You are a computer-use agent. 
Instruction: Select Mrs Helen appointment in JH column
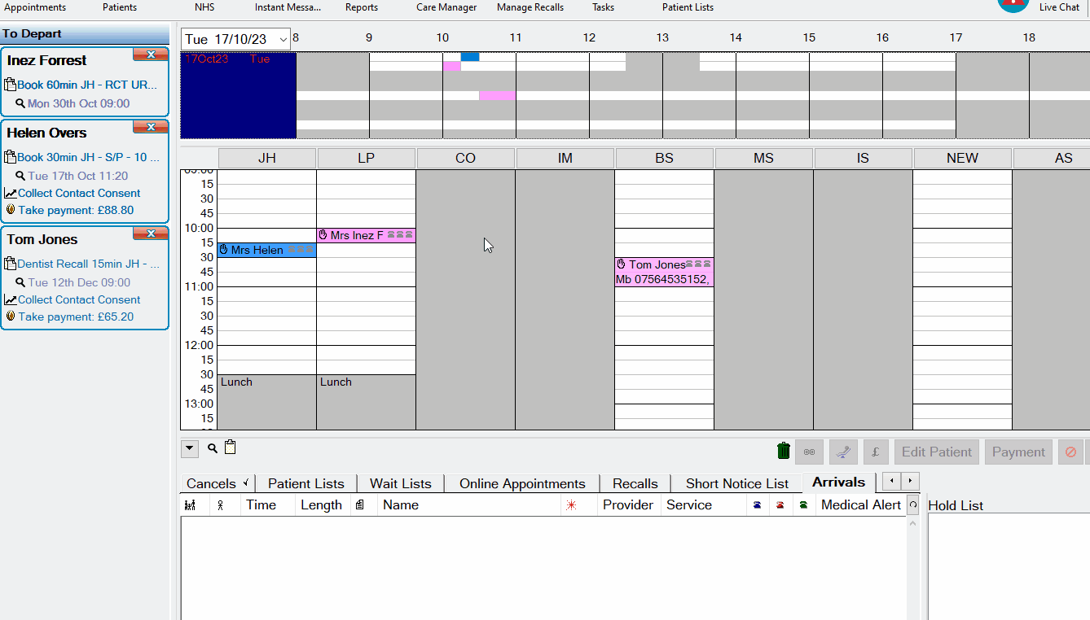point(266,250)
